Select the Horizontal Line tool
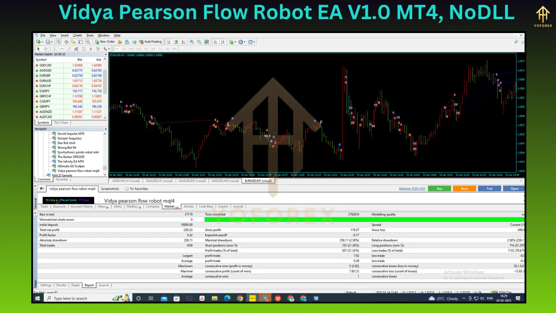 [x=62, y=49]
